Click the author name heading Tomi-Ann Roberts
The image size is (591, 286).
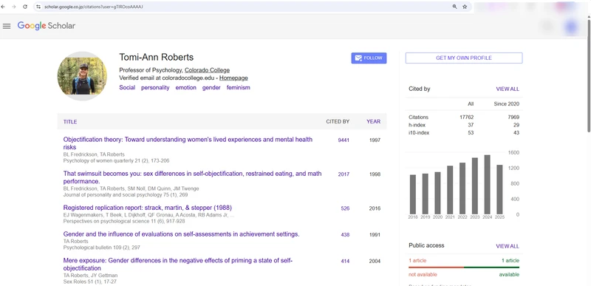click(157, 58)
